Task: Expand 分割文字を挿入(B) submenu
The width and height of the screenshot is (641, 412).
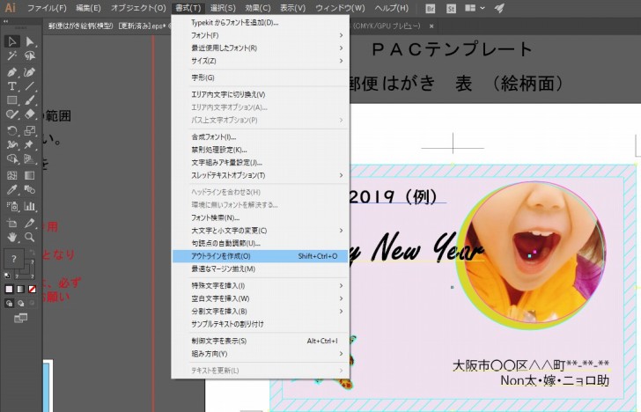Action: (x=261, y=311)
